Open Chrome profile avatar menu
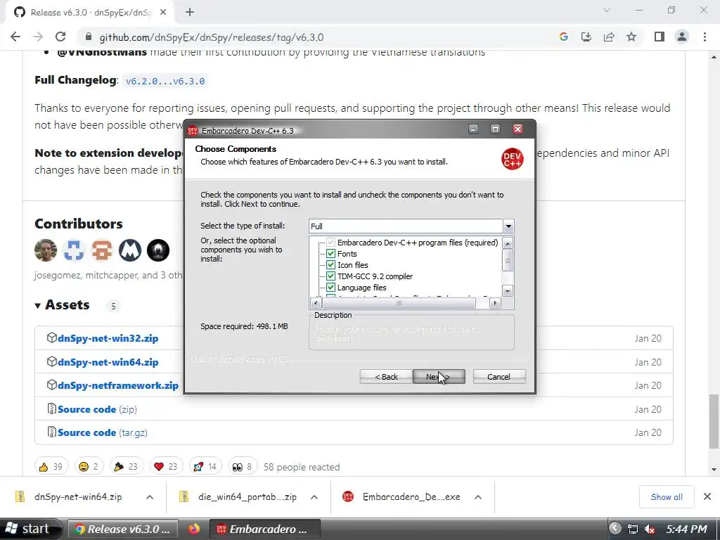 (x=682, y=37)
